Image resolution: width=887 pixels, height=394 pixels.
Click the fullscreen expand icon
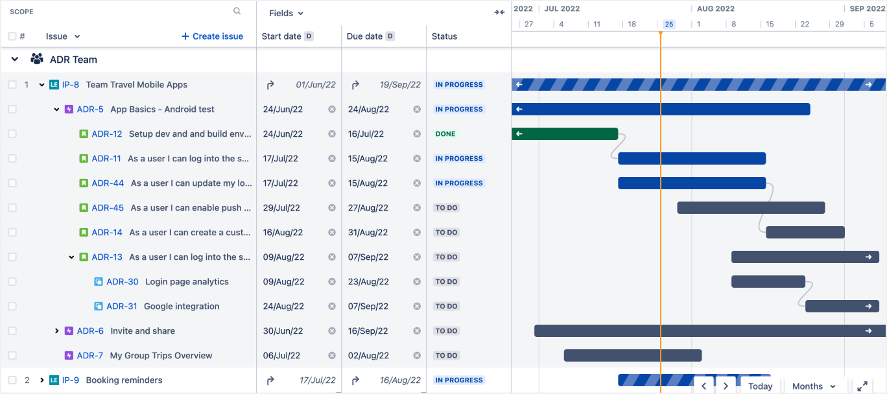pos(862,386)
